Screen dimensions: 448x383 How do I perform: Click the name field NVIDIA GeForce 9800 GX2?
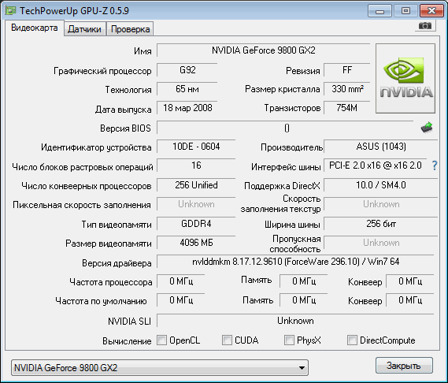click(x=263, y=50)
